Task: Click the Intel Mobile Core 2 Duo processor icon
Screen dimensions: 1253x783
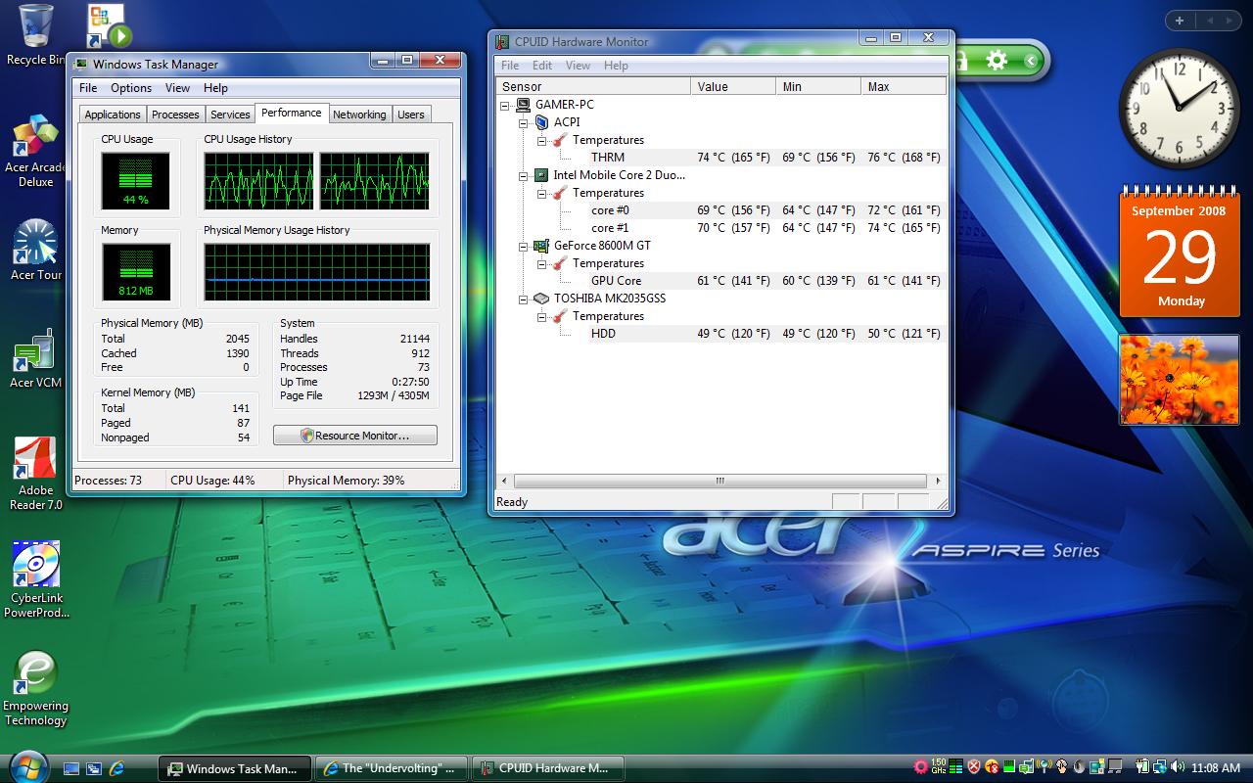Action: pyautogui.click(x=541, y=175)
